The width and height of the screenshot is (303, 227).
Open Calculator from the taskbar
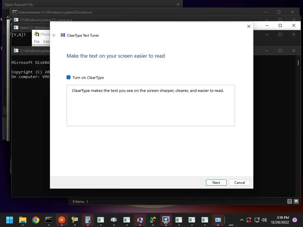[x=88, y=220]
